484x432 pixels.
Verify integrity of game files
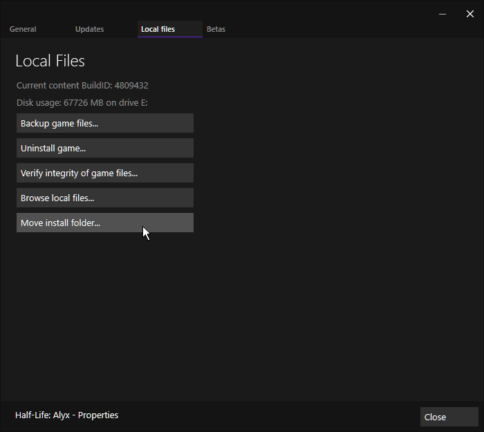point(105,173)
